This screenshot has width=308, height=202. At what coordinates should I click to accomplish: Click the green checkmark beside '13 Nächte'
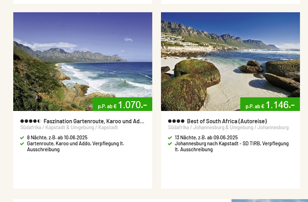[170, 138]
